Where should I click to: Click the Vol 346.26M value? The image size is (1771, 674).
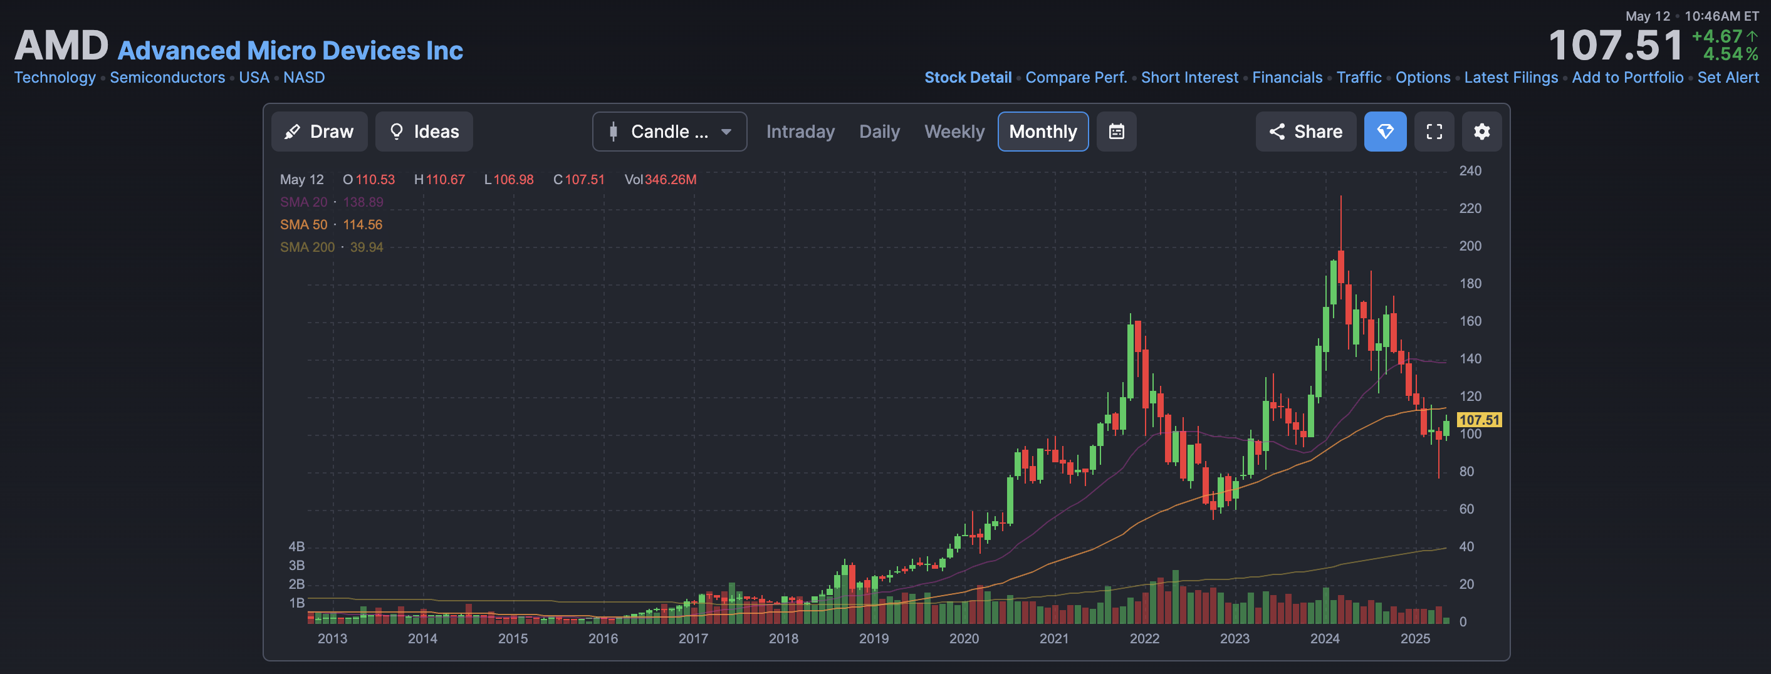pyautogui.click(x=660, y=179)
